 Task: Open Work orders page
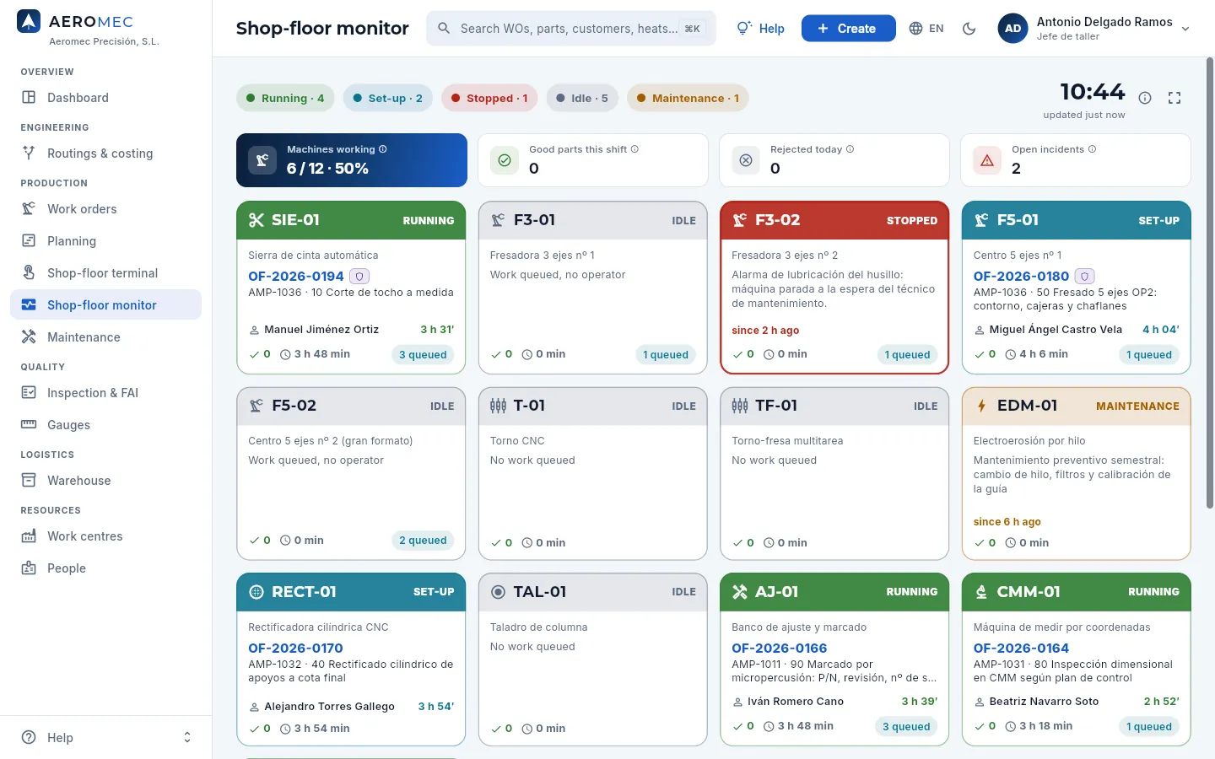point(106,209)
